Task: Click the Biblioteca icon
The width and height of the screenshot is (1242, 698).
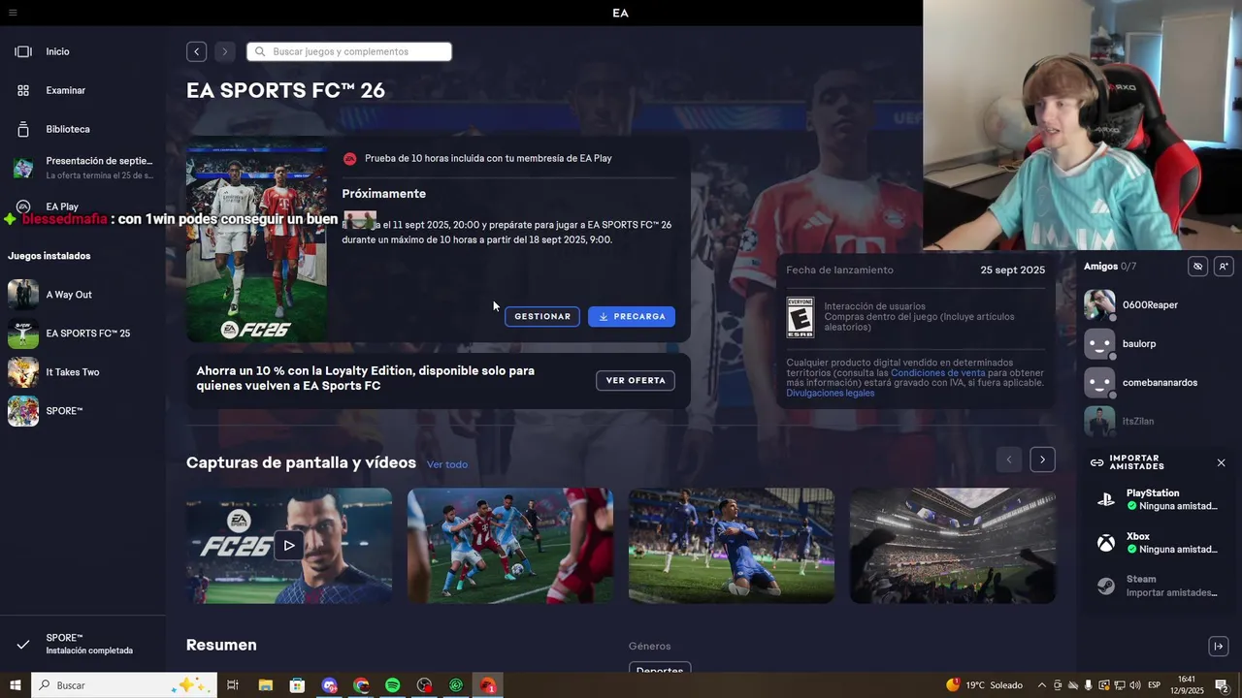Action: pos(23,129)
